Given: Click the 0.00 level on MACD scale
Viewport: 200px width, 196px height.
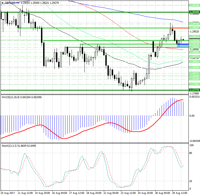Looking at the screenshot, I should coord(192,116).
